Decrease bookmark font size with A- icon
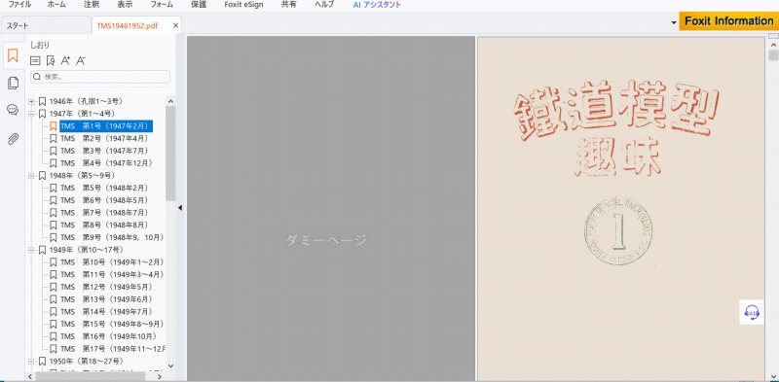 coord(81,60)
